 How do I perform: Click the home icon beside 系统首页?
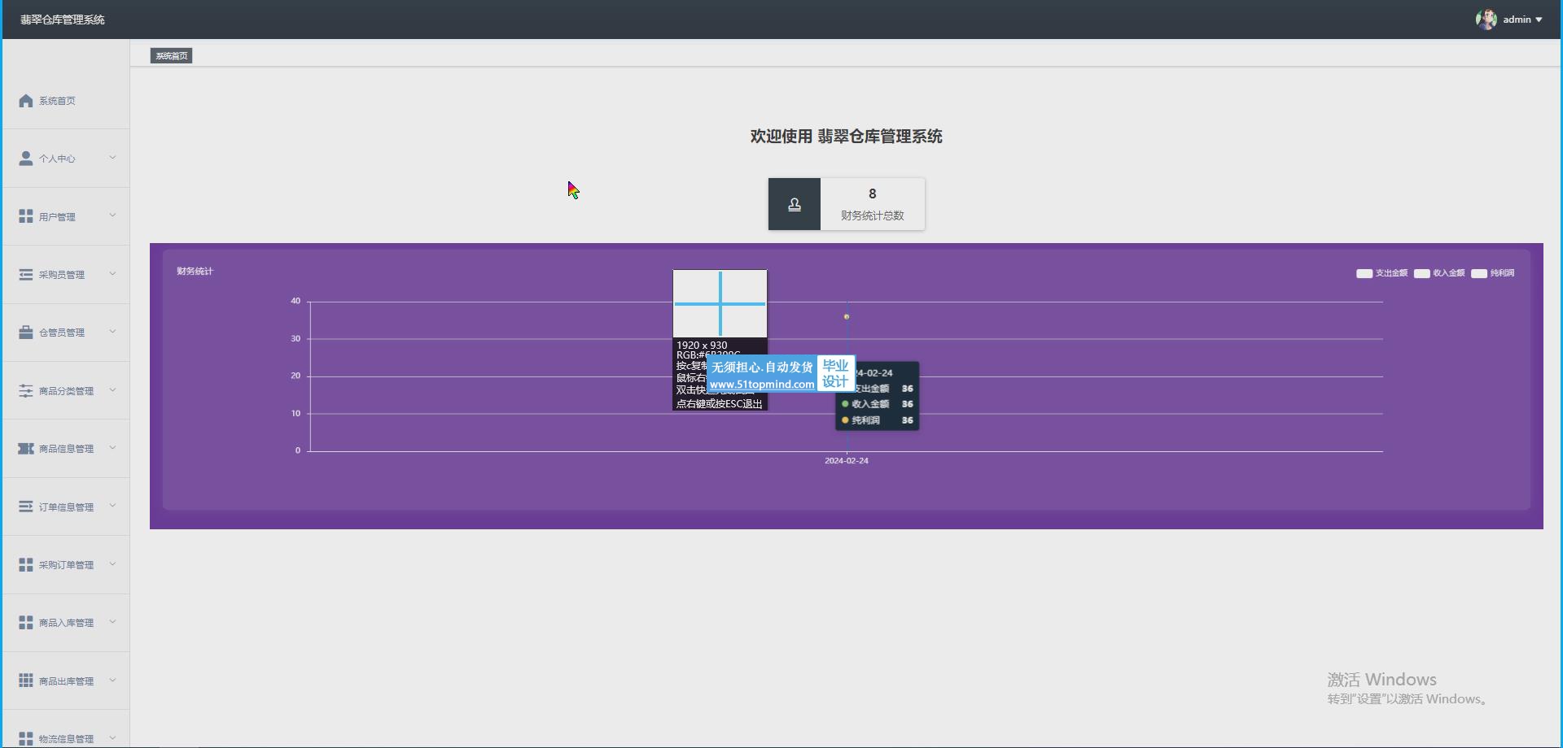click(26, 101)
